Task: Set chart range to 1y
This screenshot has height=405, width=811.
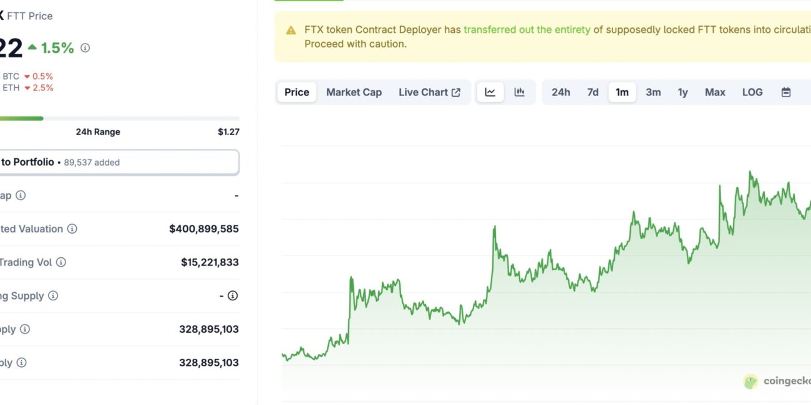Action: point(683,92)
